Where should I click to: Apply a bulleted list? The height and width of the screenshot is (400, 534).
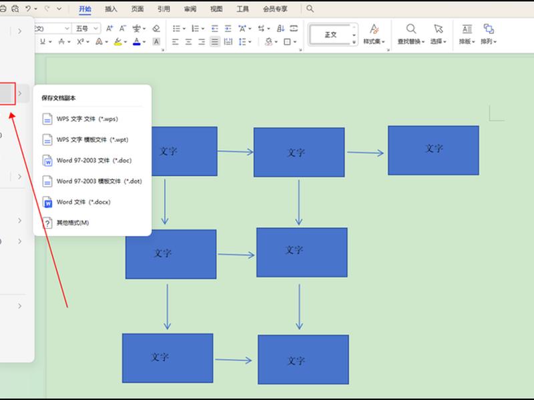176,28
